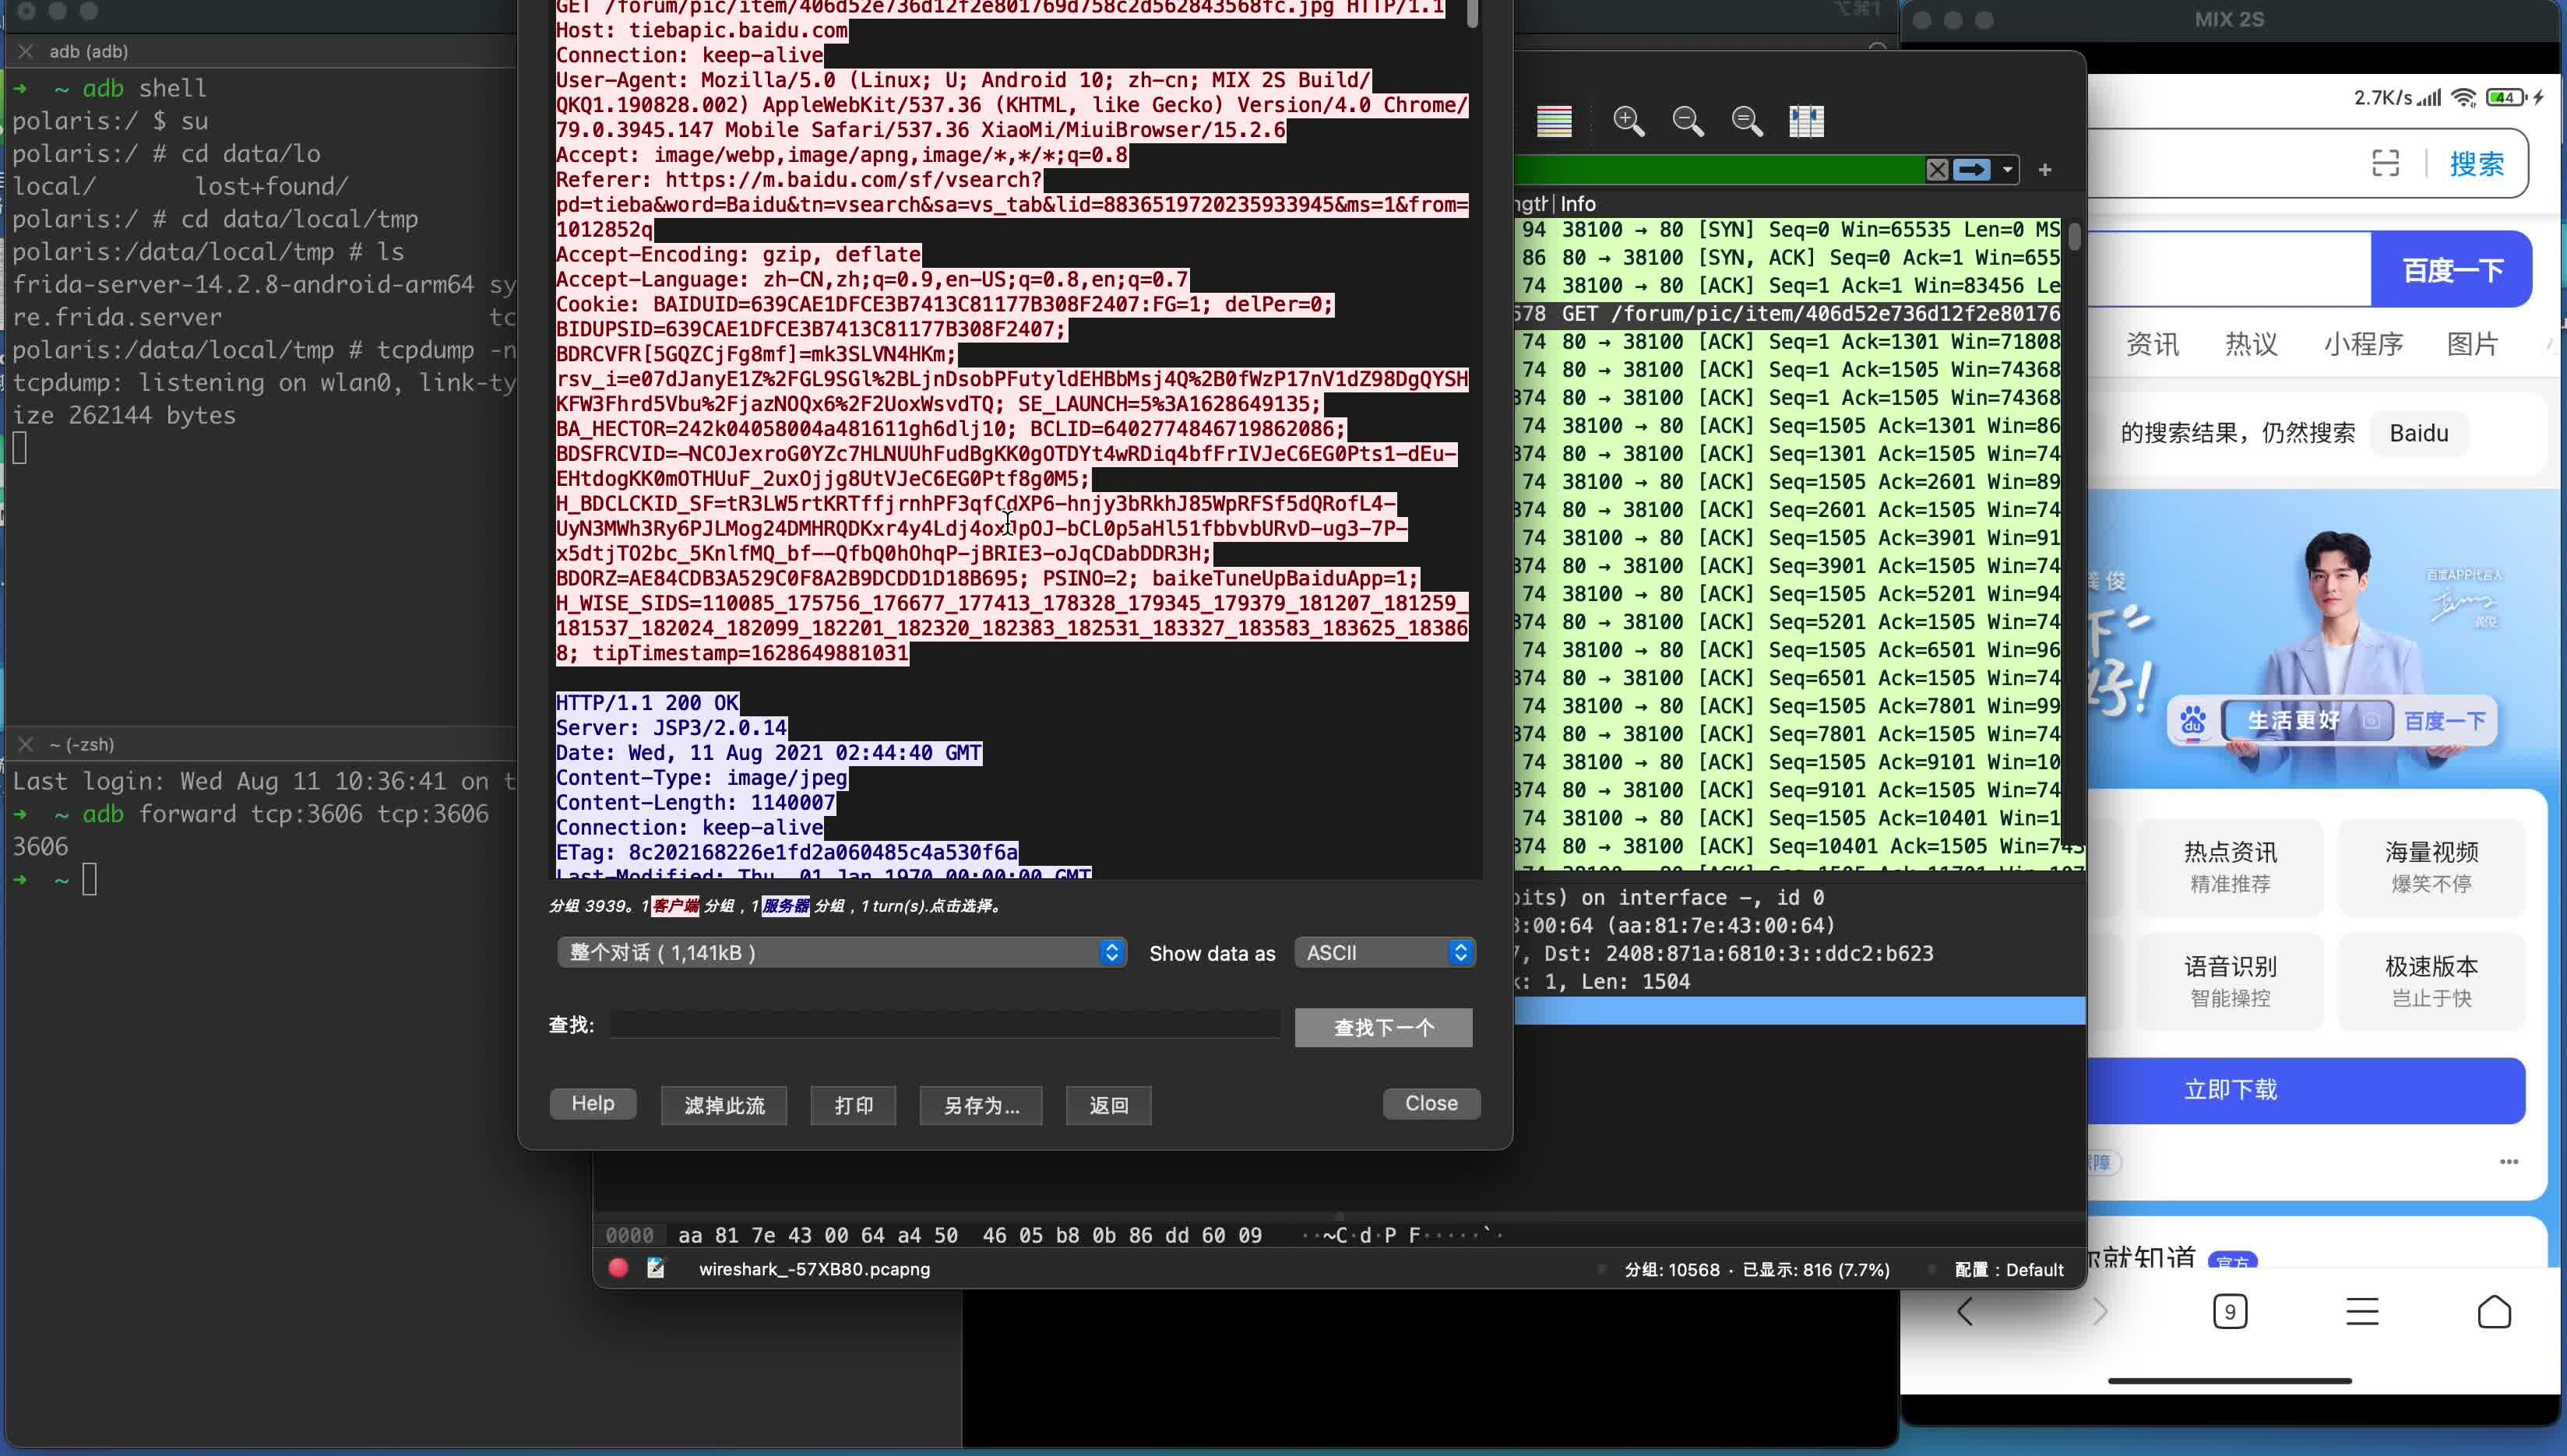Tap the small 百度一下 in the banner
The height and width of the screenshot is (1456, 2567).
coord(2444,720)
